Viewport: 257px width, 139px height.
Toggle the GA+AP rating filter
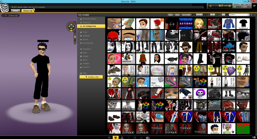pos(199,15)
